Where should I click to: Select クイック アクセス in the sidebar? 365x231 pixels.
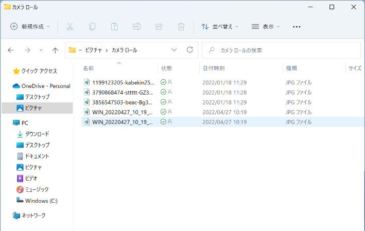click(x=35, y=71)
